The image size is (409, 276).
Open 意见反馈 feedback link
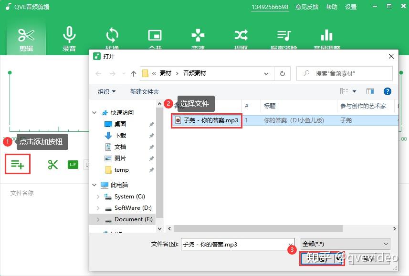[x=306, y=7]
